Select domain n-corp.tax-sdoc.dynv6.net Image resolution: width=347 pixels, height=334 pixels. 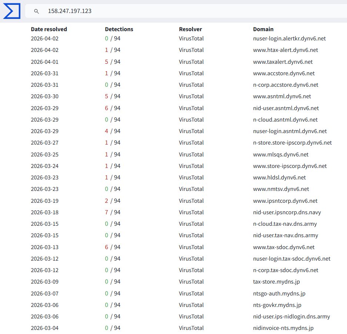[x=286, y=270]
